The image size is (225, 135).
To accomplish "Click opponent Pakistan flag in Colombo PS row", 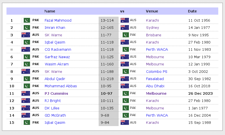I will click(x=125, y=71).
